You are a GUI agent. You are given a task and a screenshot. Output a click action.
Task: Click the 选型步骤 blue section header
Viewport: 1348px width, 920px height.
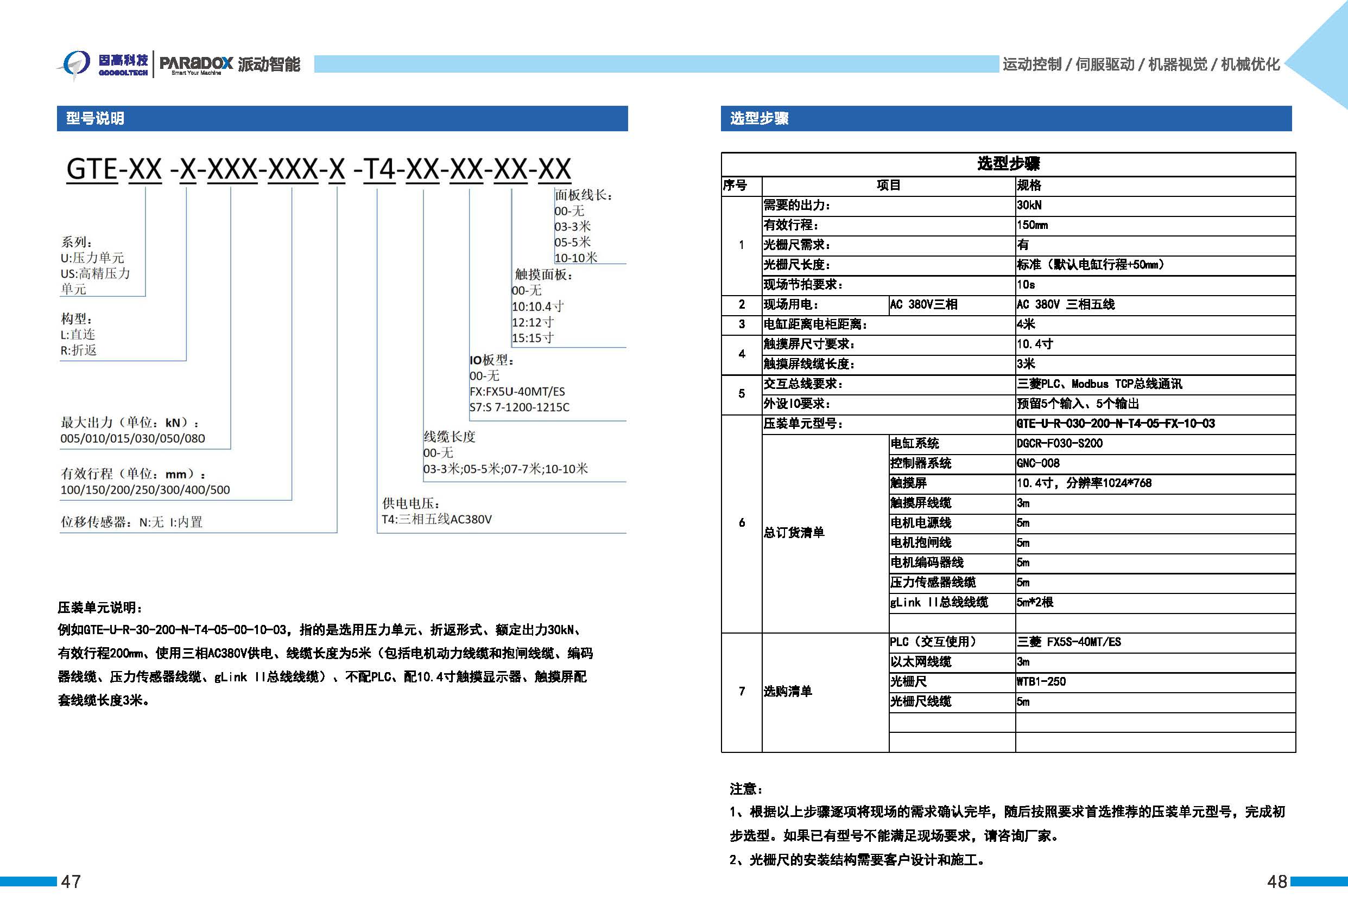coord(758,118)
